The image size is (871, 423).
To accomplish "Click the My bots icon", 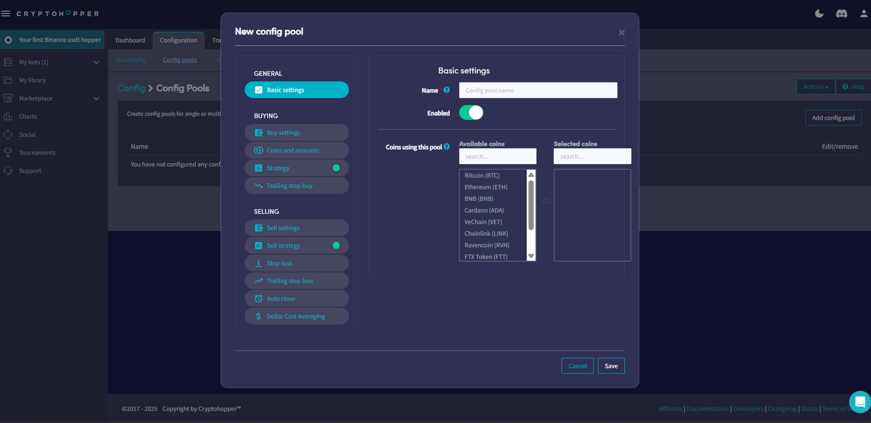I will tap(8, 62).
